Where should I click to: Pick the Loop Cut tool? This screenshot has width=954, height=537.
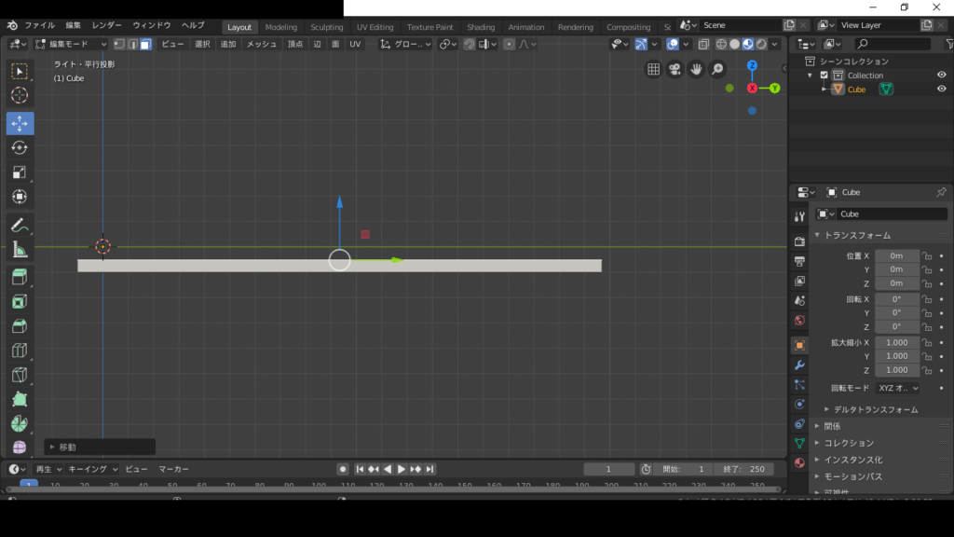coord(20,351)
